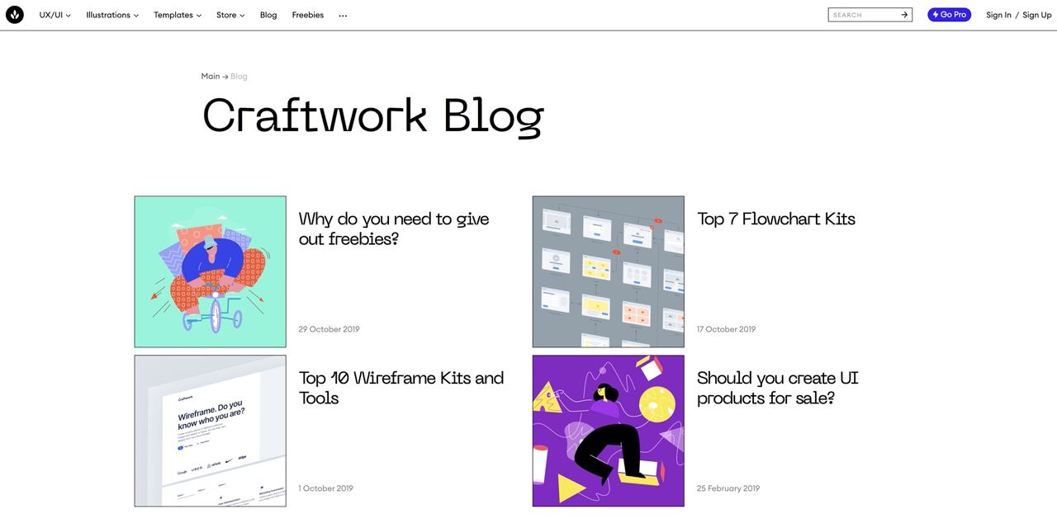Click the Craftwork logo icon
The height and width of the screenshot is (528, 1057).
[14, 15]
